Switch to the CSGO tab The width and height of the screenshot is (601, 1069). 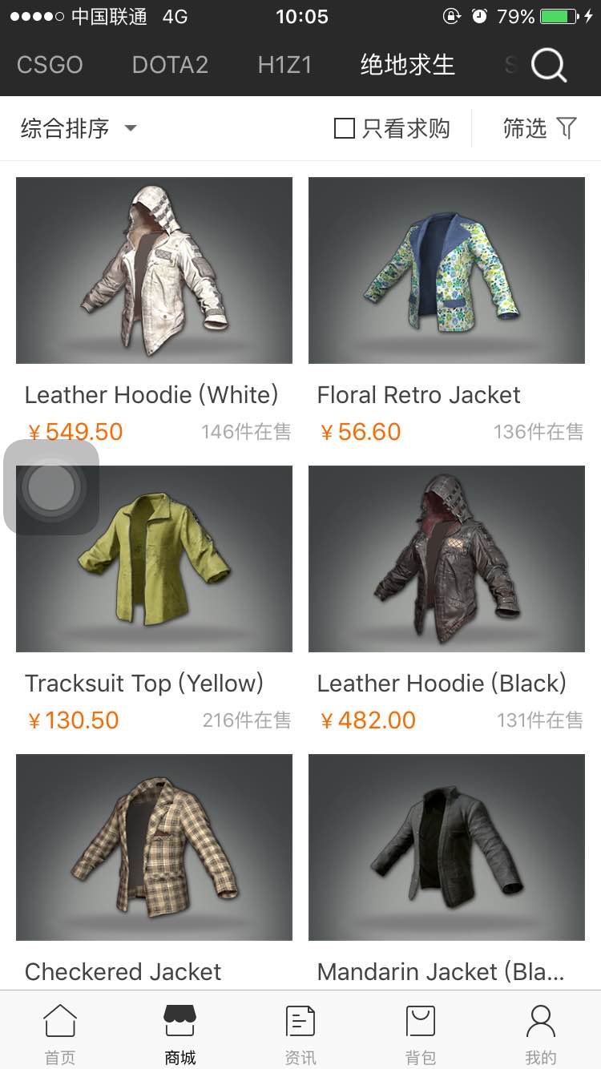tap(50, 65)
